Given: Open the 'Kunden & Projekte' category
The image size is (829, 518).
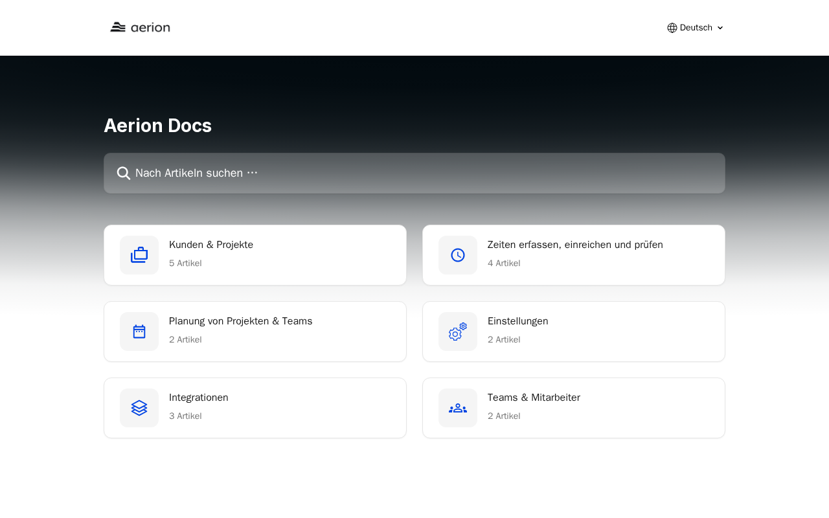Looking at the screenshot, I should (x=211, y=245).
